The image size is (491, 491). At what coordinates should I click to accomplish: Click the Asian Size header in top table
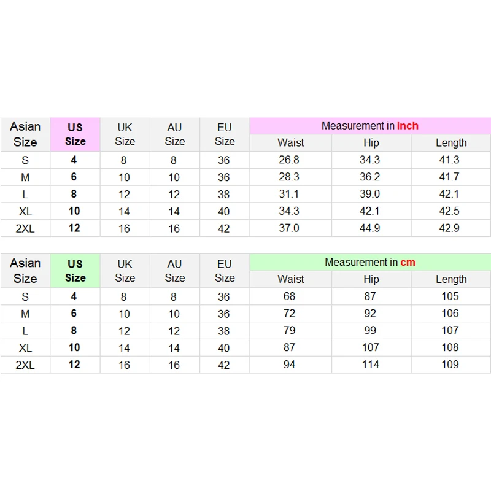[x=25, y=134]
